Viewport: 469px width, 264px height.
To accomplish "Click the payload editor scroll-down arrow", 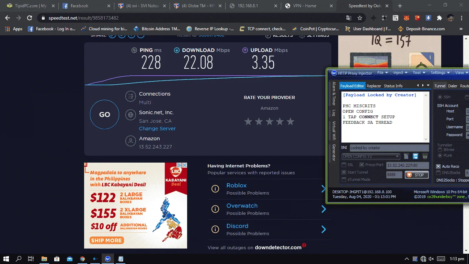I will click(x=426, y=139).
